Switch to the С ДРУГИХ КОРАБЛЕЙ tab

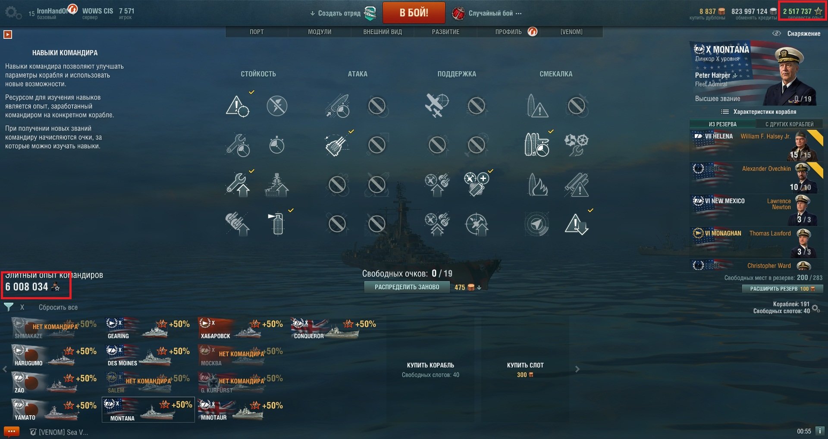coord(789,124)
